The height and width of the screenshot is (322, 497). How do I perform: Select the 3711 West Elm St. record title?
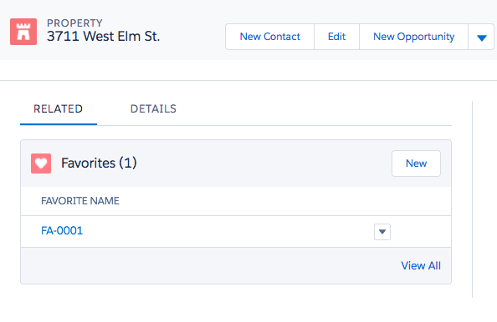(x=103, y=37)
